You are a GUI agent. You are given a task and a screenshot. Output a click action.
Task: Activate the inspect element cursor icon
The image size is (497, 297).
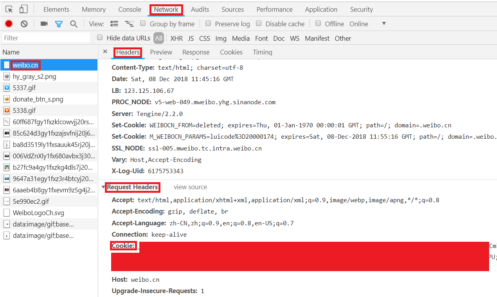point(9,9)
